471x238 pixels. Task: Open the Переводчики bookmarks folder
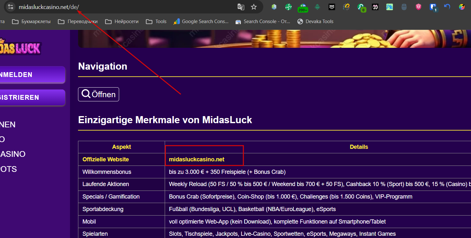78,21
